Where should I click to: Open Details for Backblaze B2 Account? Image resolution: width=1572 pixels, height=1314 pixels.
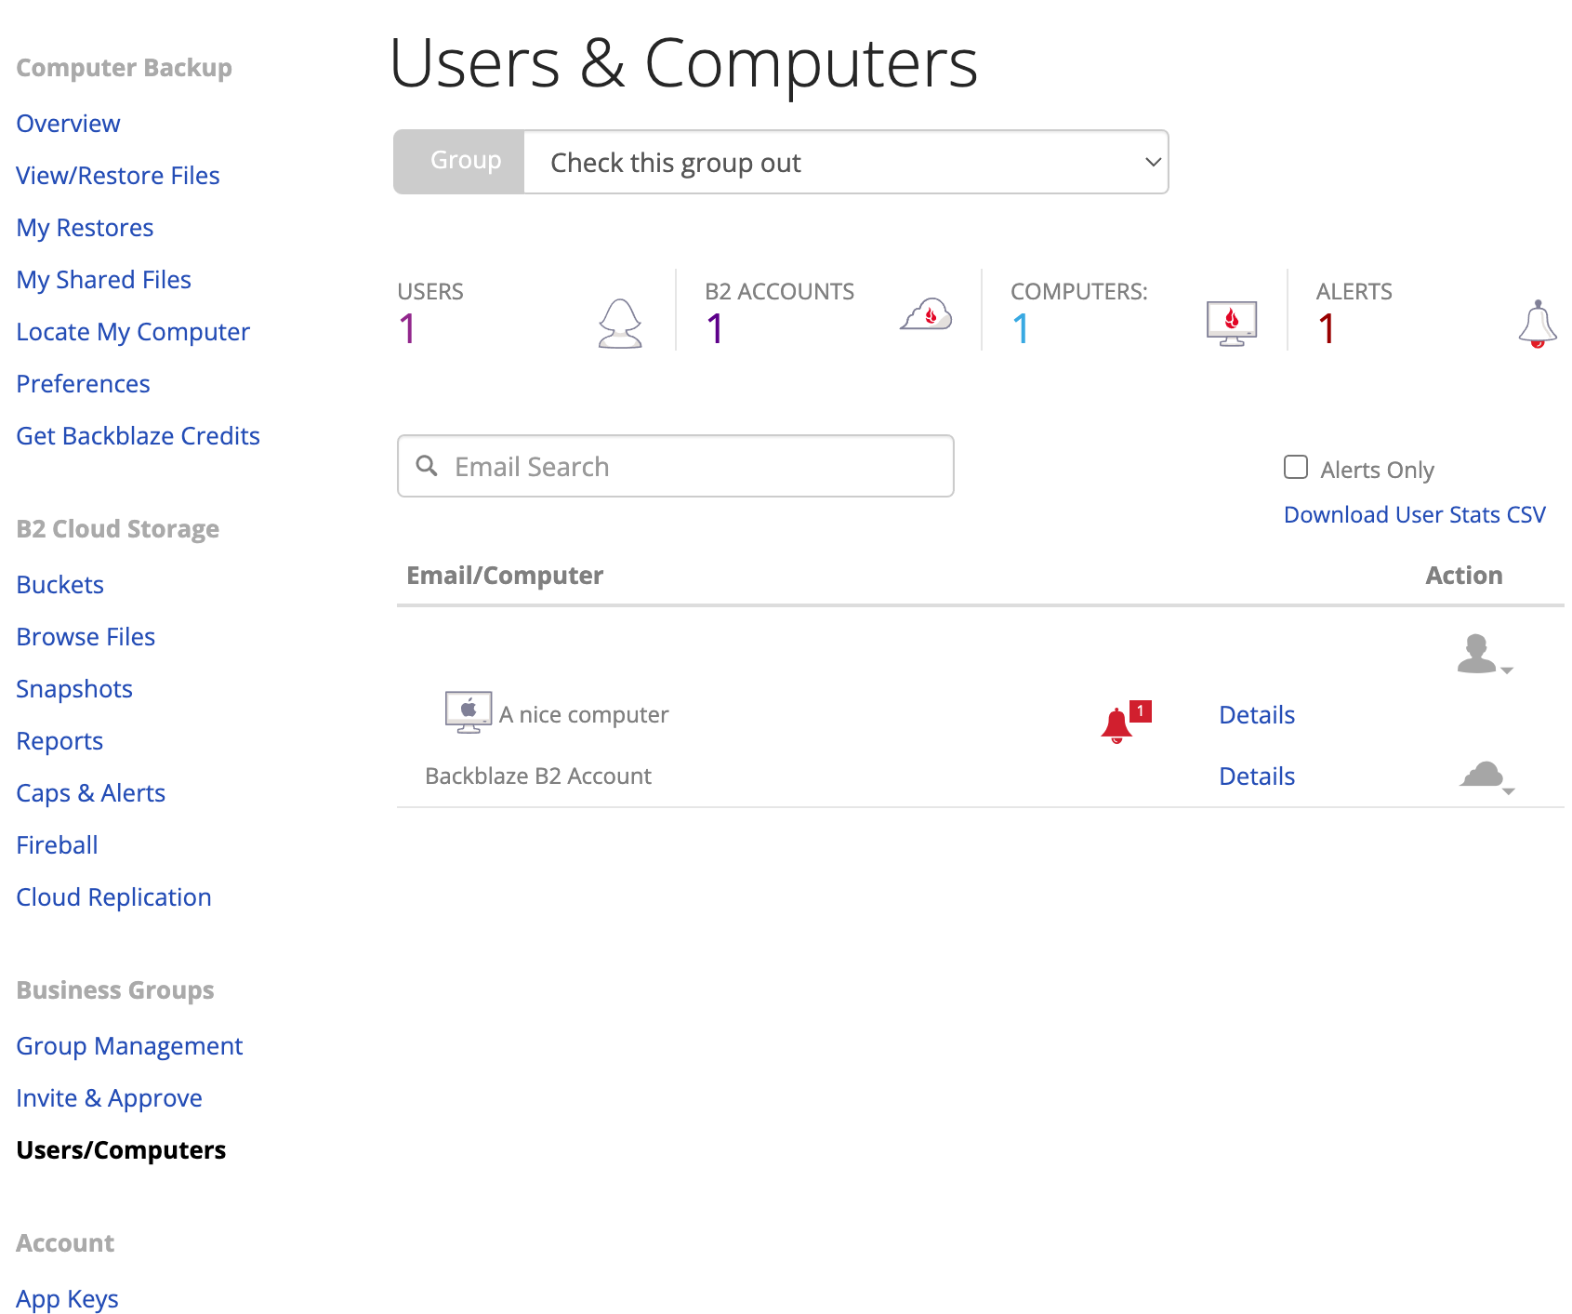coord(1257,776)
